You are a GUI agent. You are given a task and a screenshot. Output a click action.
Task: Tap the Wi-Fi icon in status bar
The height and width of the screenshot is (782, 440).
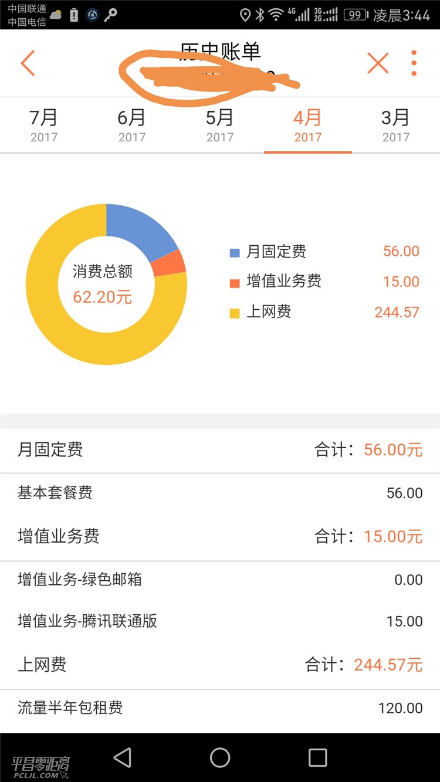pyautogui.click(x=276, y=15)
